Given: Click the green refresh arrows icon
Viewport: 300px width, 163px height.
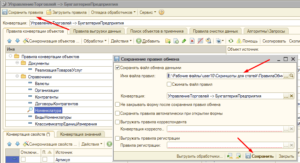Looking at the screenshot, I should (231, 41).
